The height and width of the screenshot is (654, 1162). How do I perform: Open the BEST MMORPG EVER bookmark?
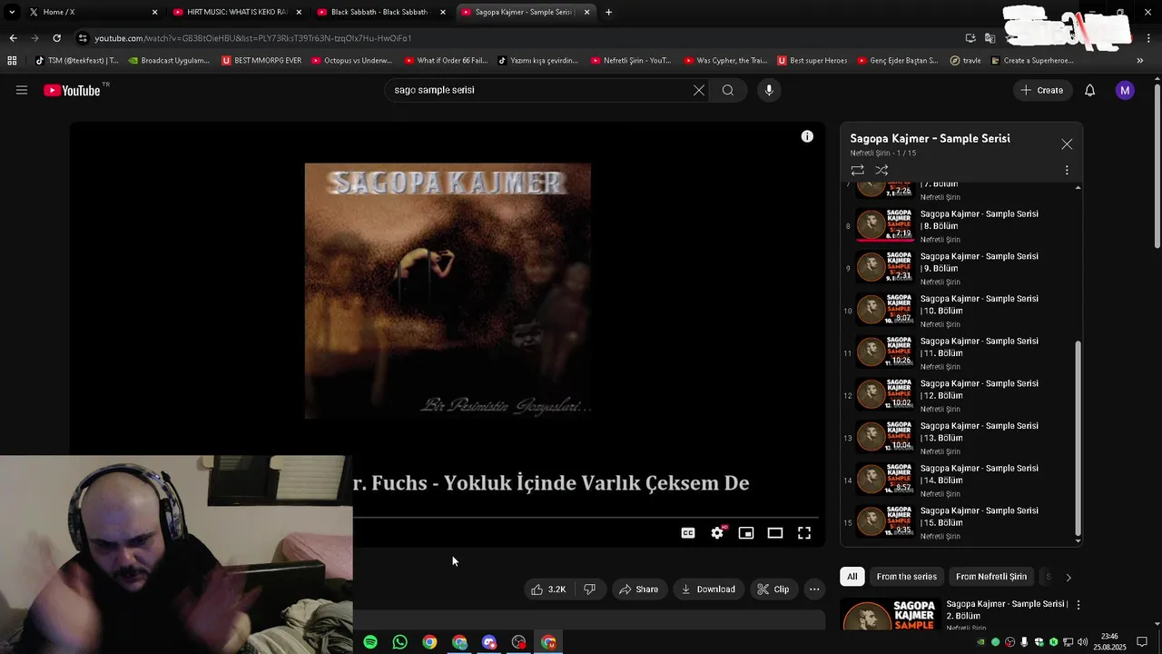click(x=261, y=61)
